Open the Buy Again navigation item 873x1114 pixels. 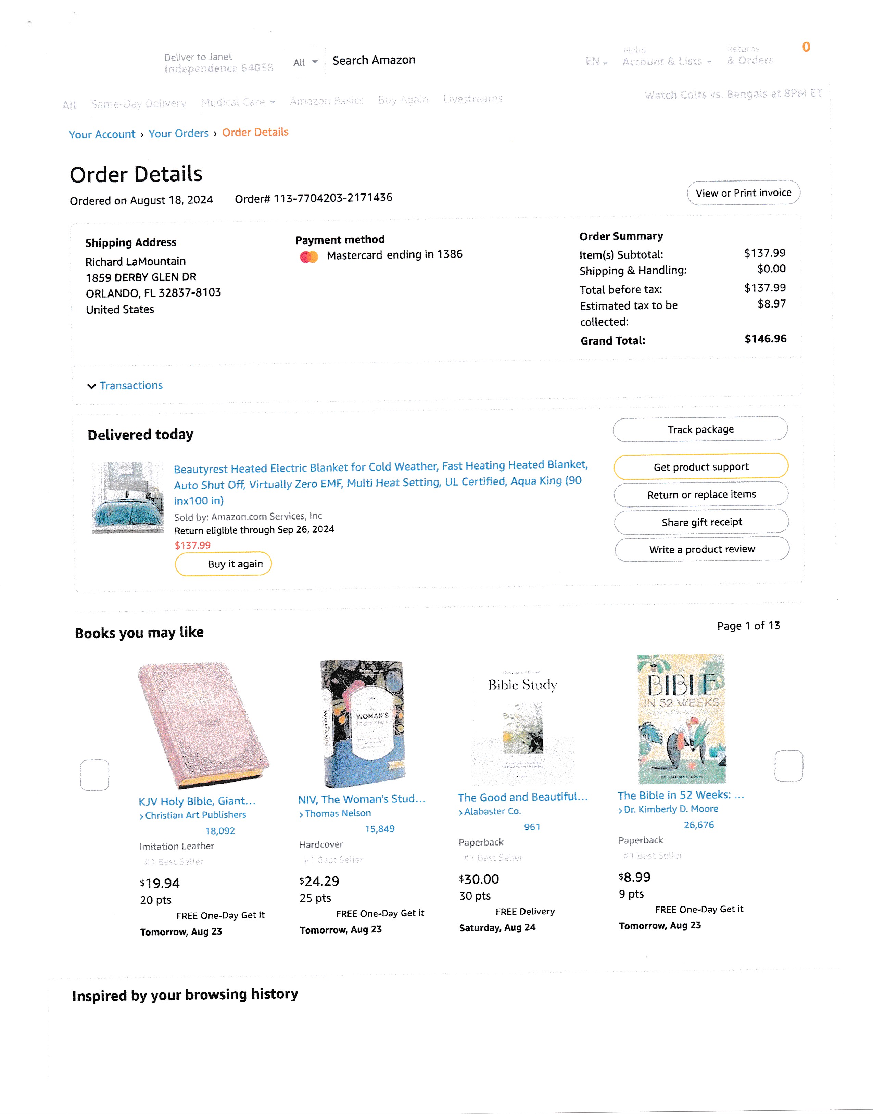coord(403,100)
